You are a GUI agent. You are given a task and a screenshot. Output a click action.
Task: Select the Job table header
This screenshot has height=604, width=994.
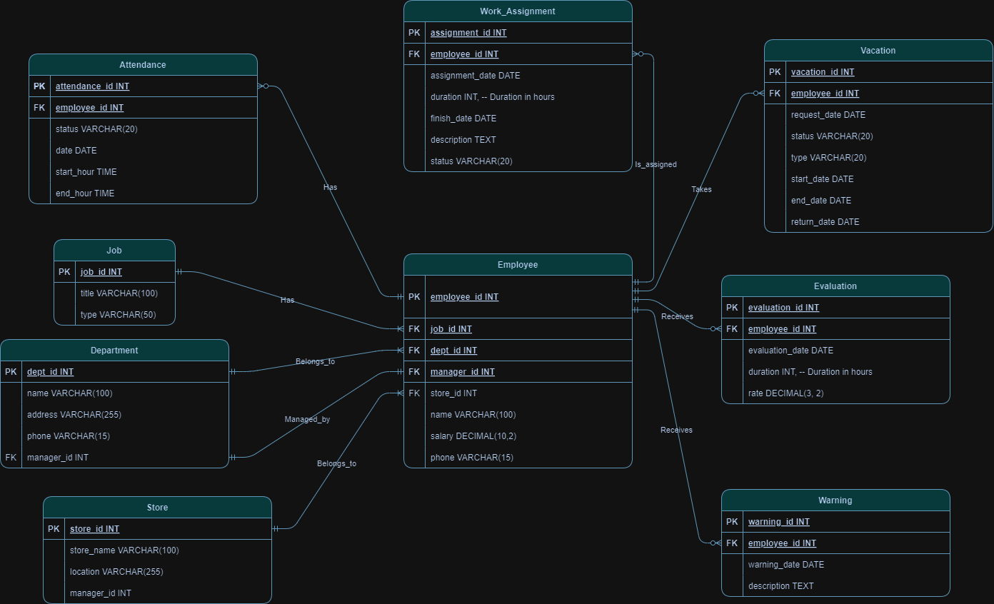point(114,250)
